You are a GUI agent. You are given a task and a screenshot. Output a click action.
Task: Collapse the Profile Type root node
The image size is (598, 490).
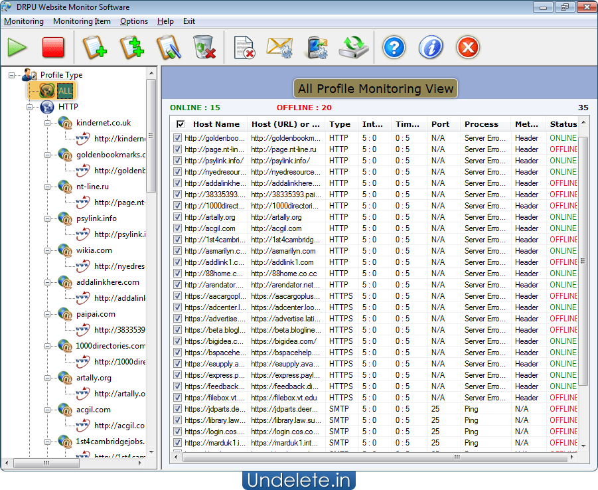(11, 75)
